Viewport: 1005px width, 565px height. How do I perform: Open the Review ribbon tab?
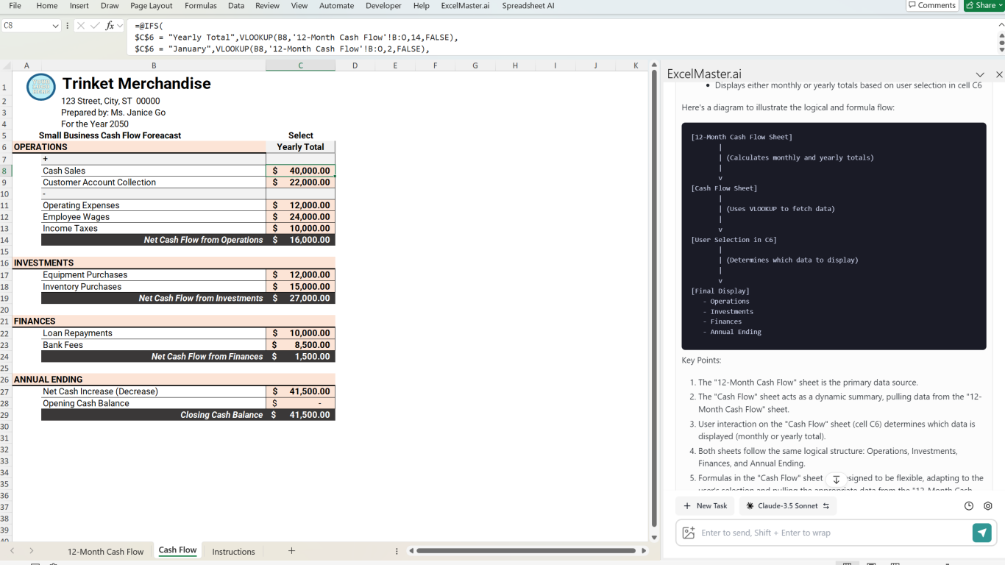[267, 5]
